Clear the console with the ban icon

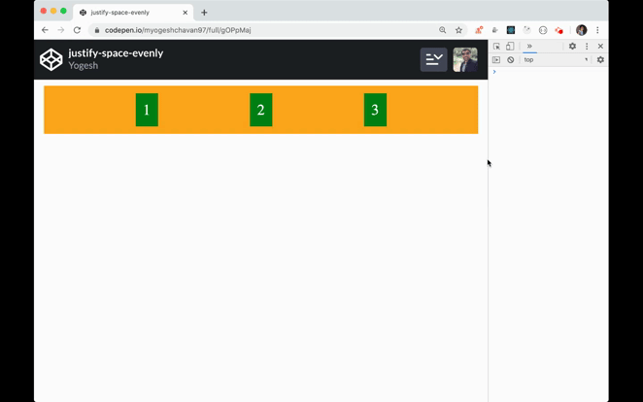(511, 60)
